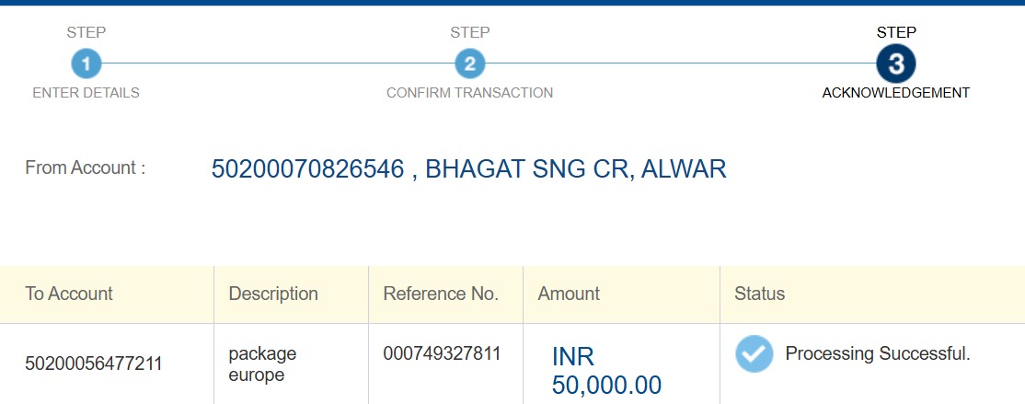
Task: Click the To Account column header
Action: click(x=69, y=294)
